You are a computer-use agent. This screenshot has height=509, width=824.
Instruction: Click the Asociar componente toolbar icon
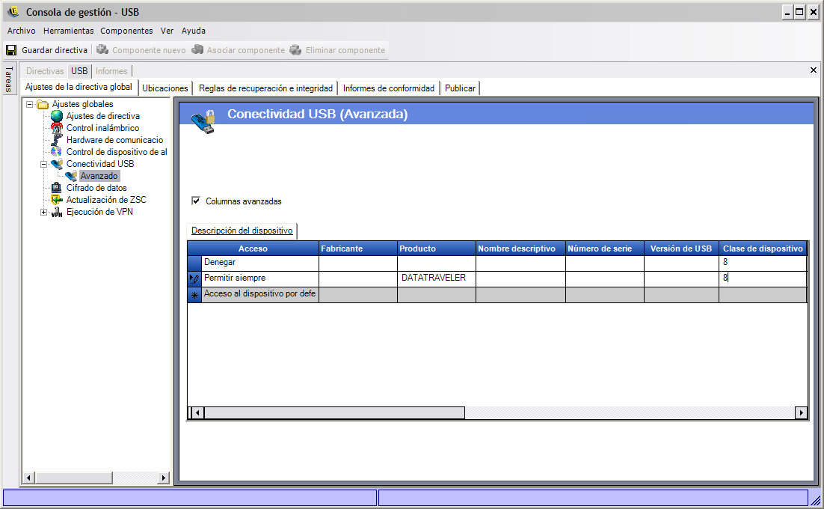click(197, 49)
